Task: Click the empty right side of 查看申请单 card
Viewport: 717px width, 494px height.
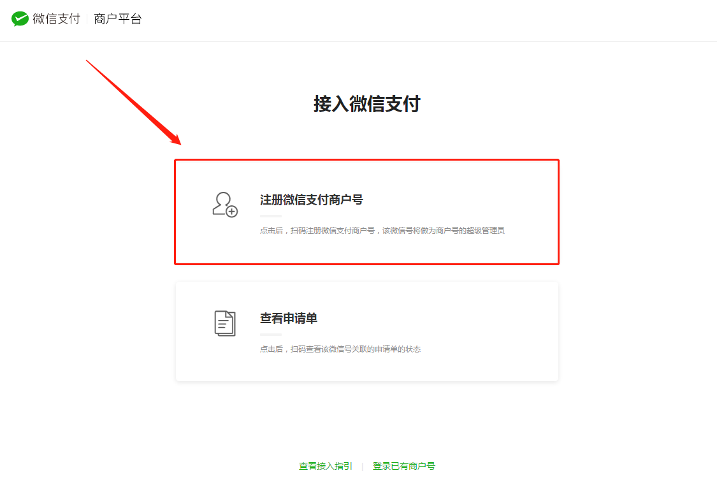Action: click(x=497, y=331)
